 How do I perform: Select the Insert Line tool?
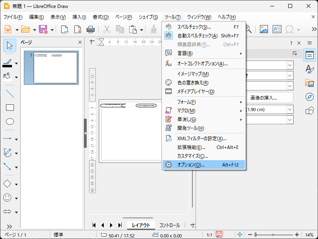(10, 94)
